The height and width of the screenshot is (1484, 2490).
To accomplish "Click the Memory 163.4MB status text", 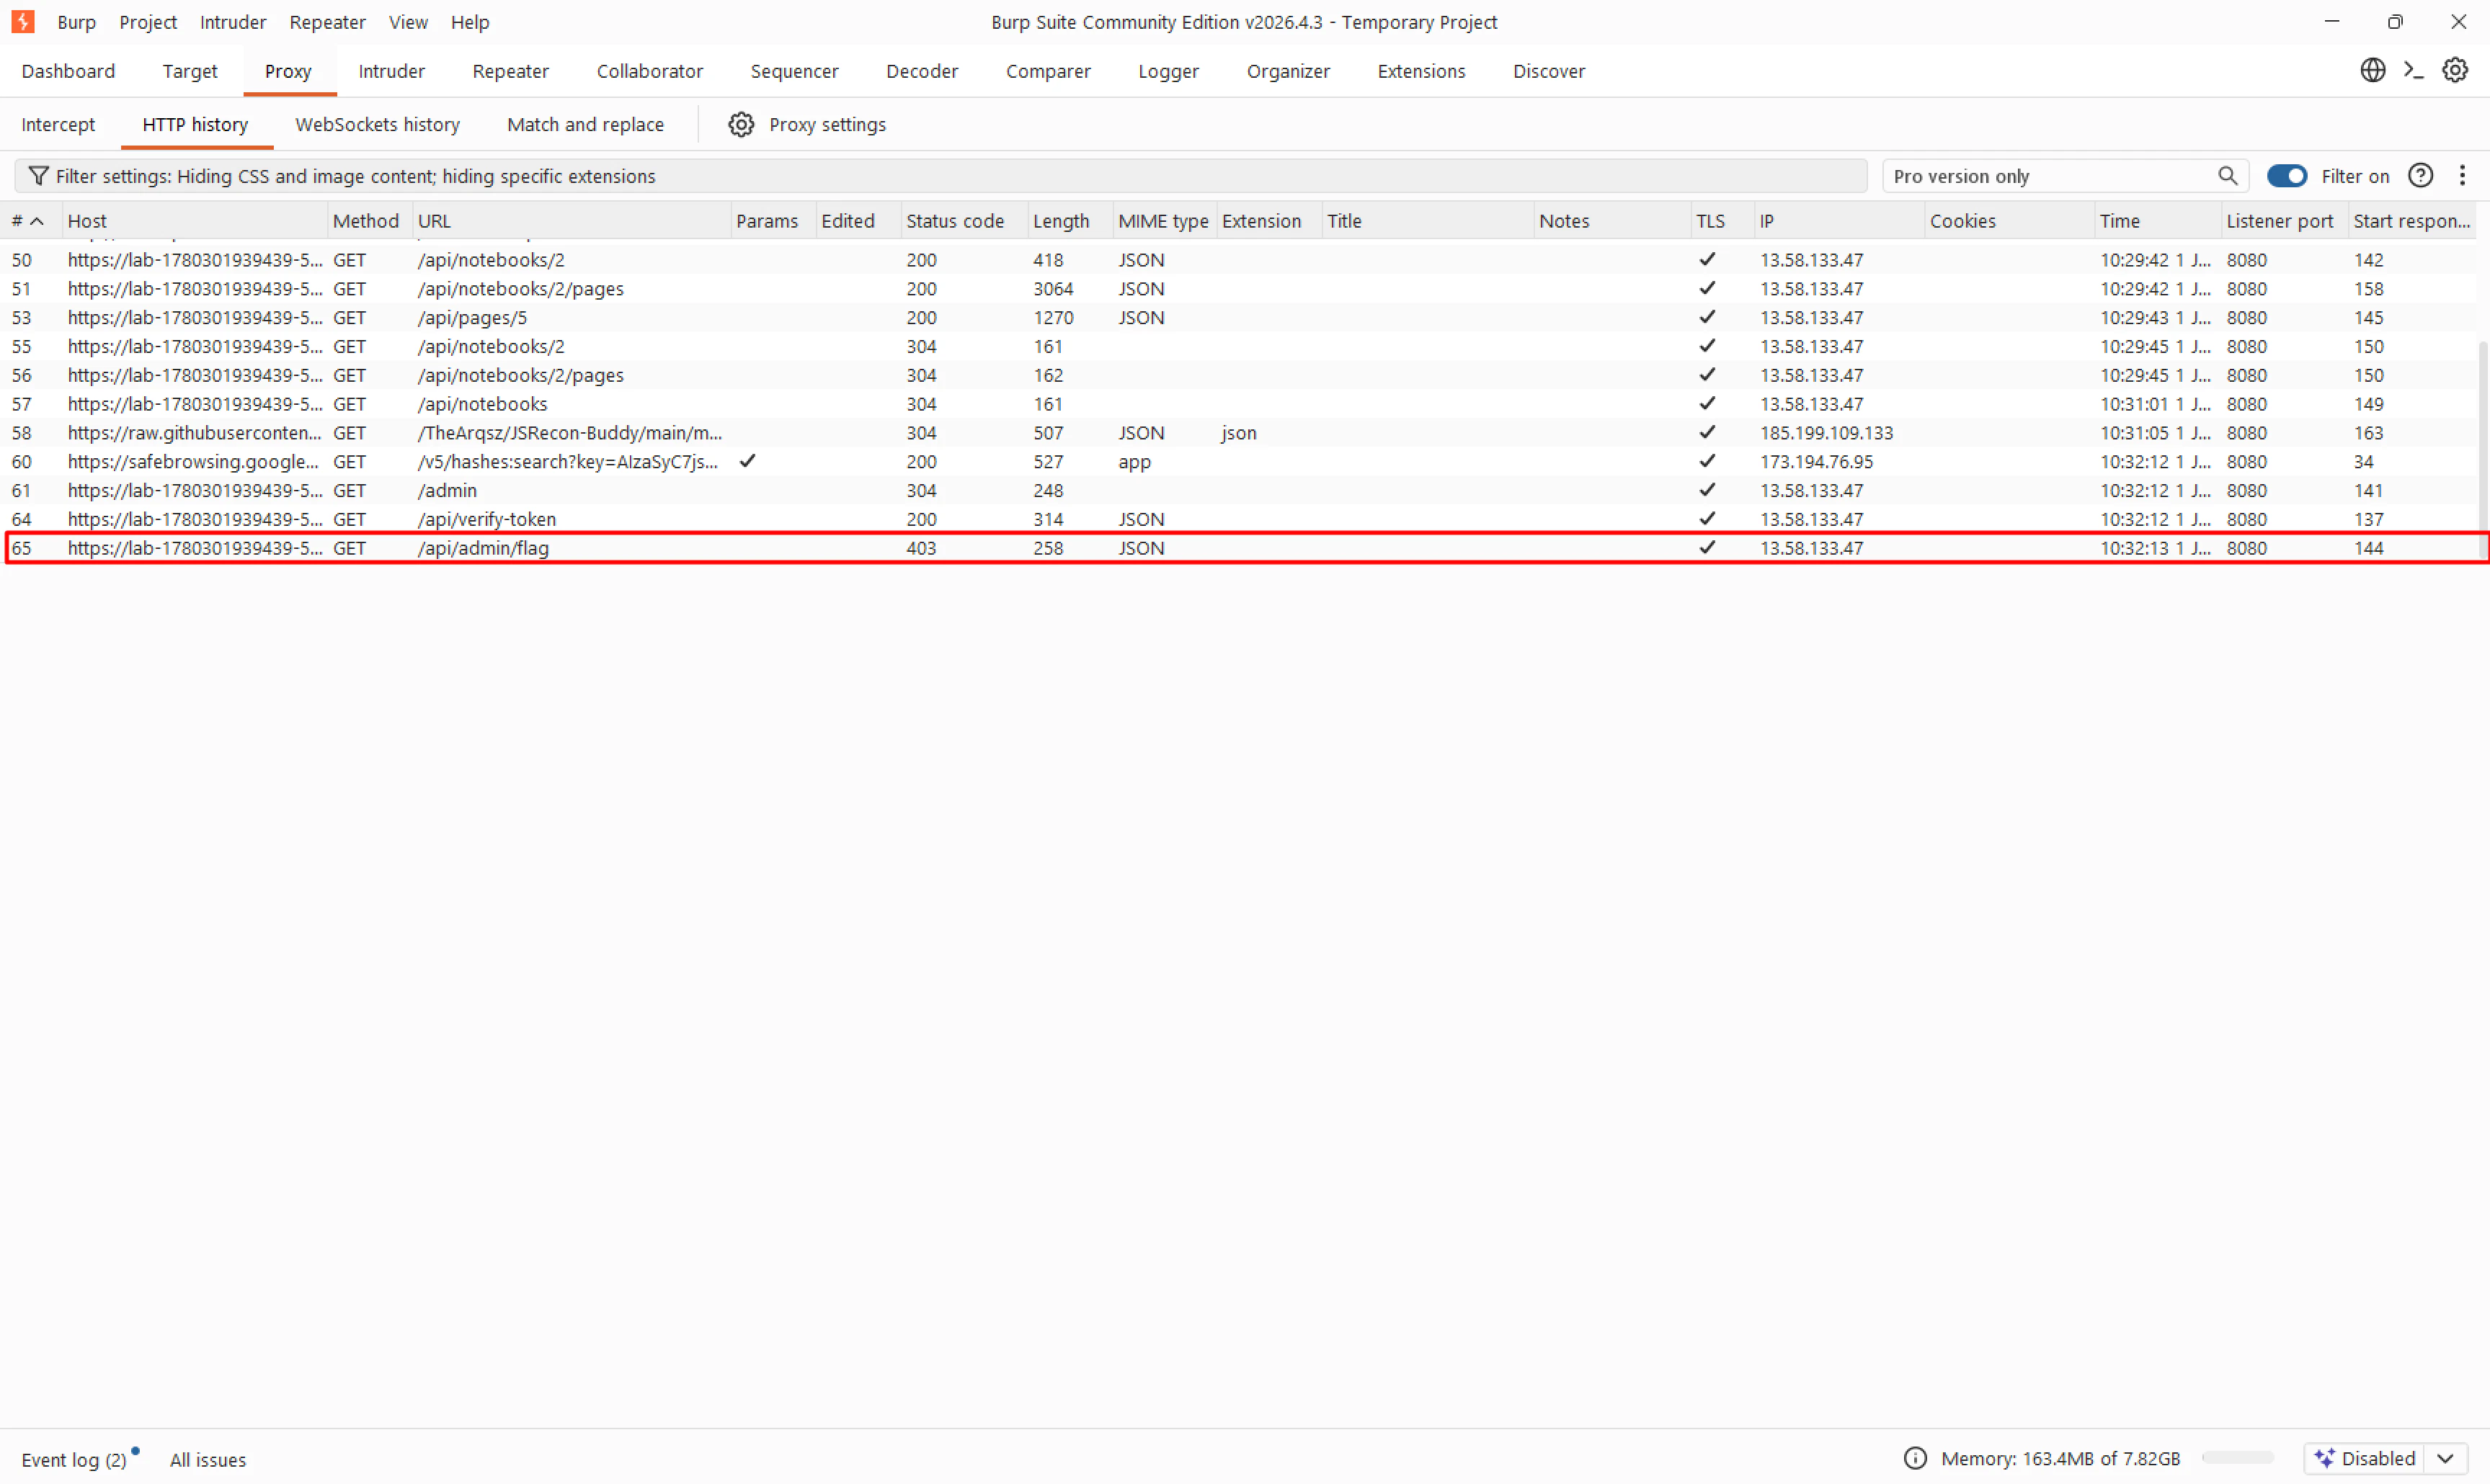I will (x=2060, y=1458).
